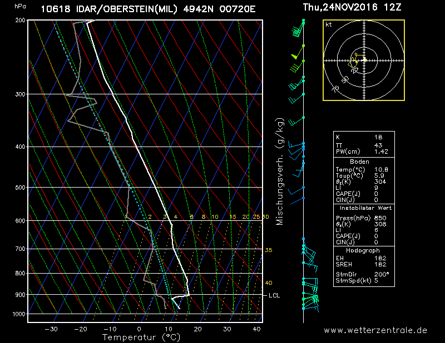445x343 pixels.
Task: Click the hodograph center point
Action: [x=364, y=60]
